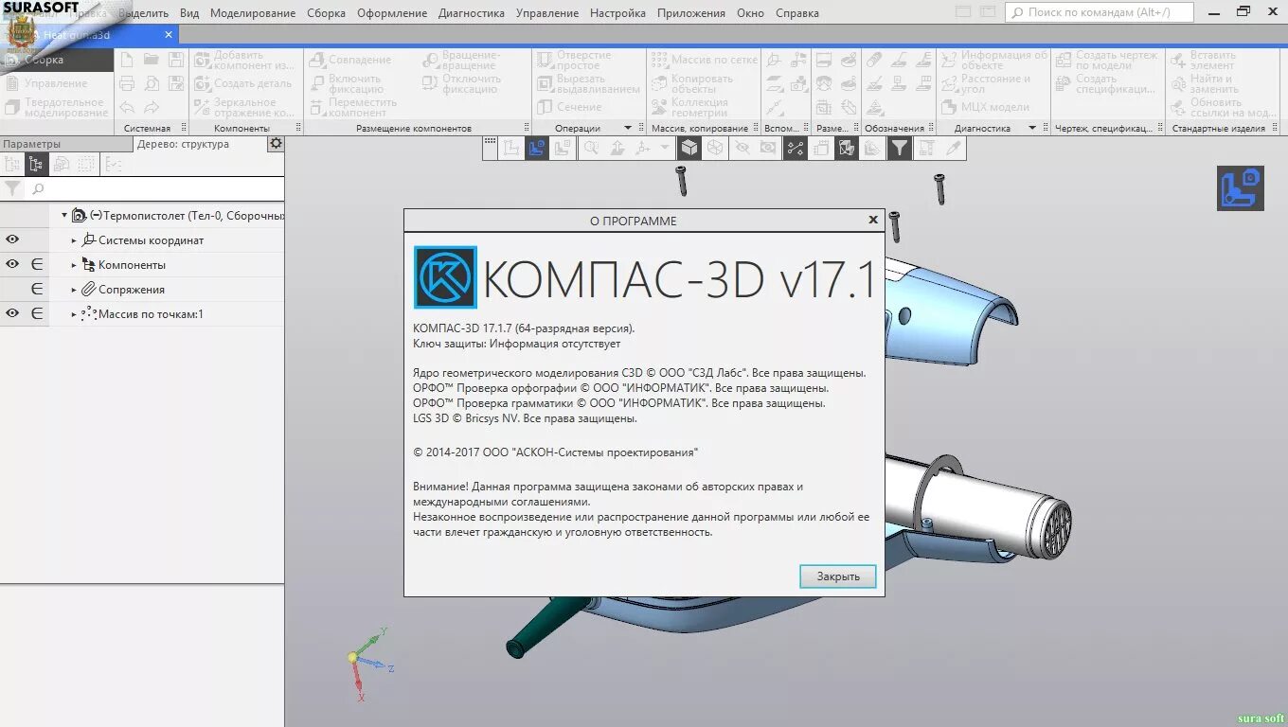Click Коллекция геометрии tool
Viewport: 1288px width, 727px height.
point(691,107)
